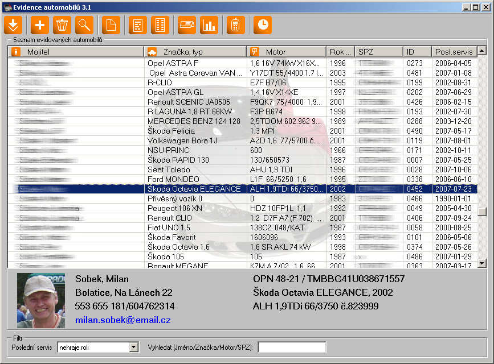Viewport: 494px width, 364px height.
Task: Click the Vyhledat search input field
Action: pyautogui.click(x=292, y=348)
